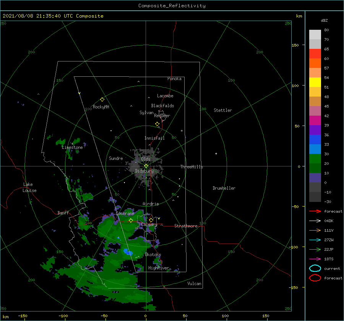Viewport: 344px width, 321px height.
Task: Click the Vulcan label
Action: pyautogui.click(x=195, y=284)
